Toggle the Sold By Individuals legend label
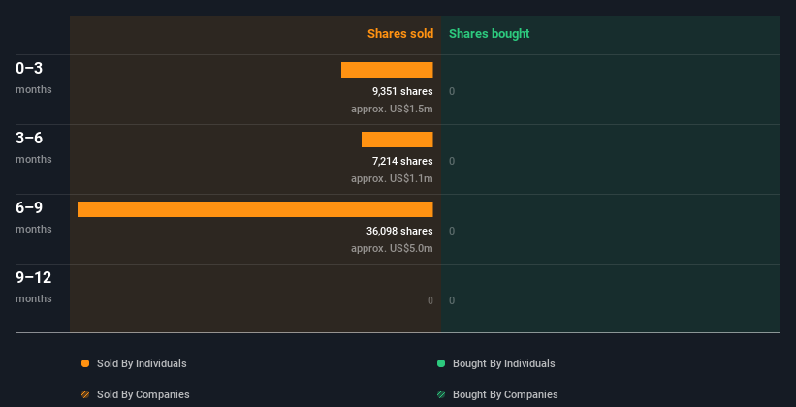Image resolution: width=796 pixels, height=407 pixels. pyautogui.click(x=142, y=363)
